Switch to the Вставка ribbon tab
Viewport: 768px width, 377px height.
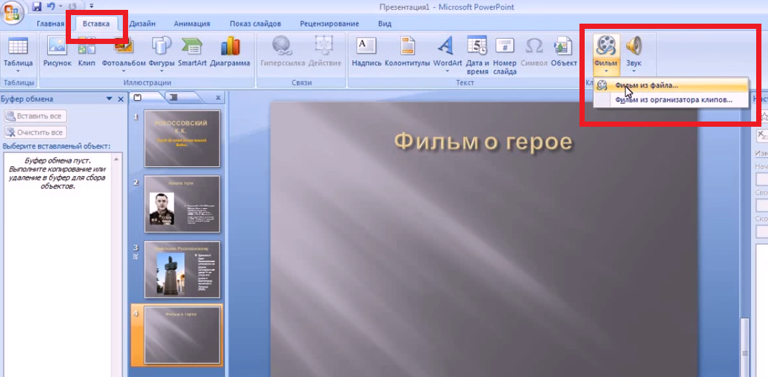click(x=96, y=24)
